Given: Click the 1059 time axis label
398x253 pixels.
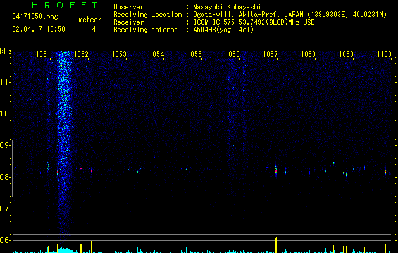Looking at the screenshot, I should 346,54.
